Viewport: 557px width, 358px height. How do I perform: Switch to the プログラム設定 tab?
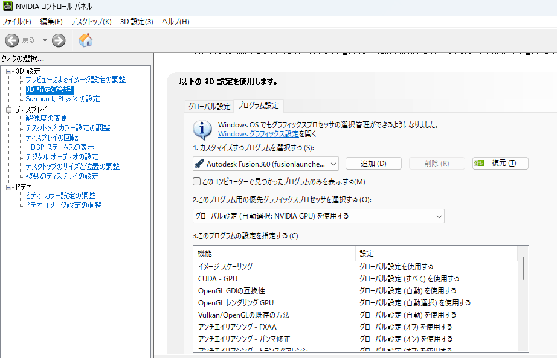[258, 106]
